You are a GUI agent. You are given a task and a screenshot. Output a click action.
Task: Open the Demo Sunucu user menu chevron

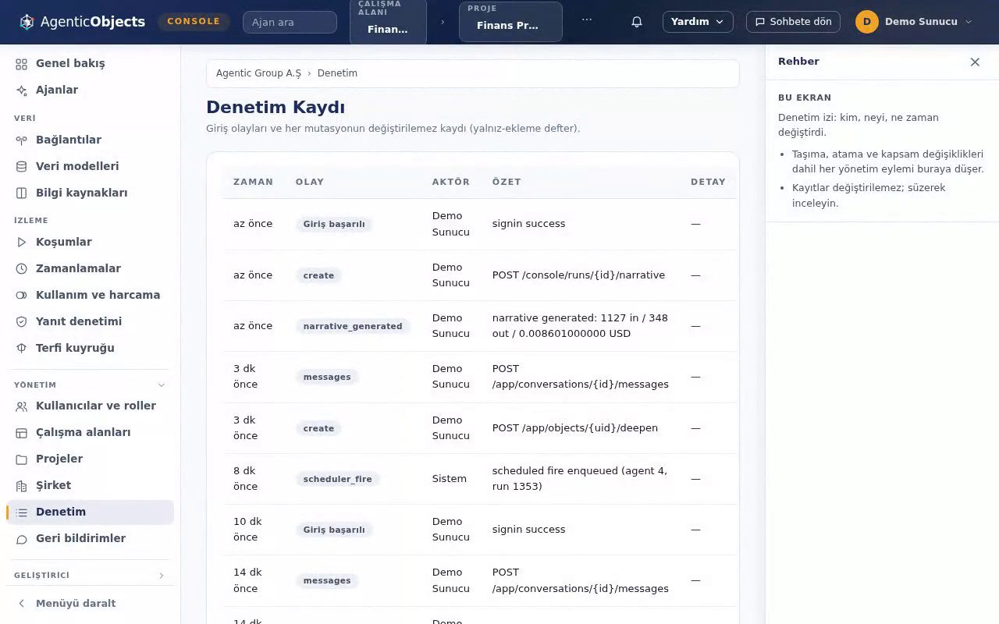969,22
